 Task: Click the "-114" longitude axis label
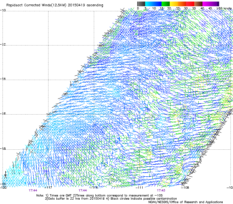click(x=94, y=188)
